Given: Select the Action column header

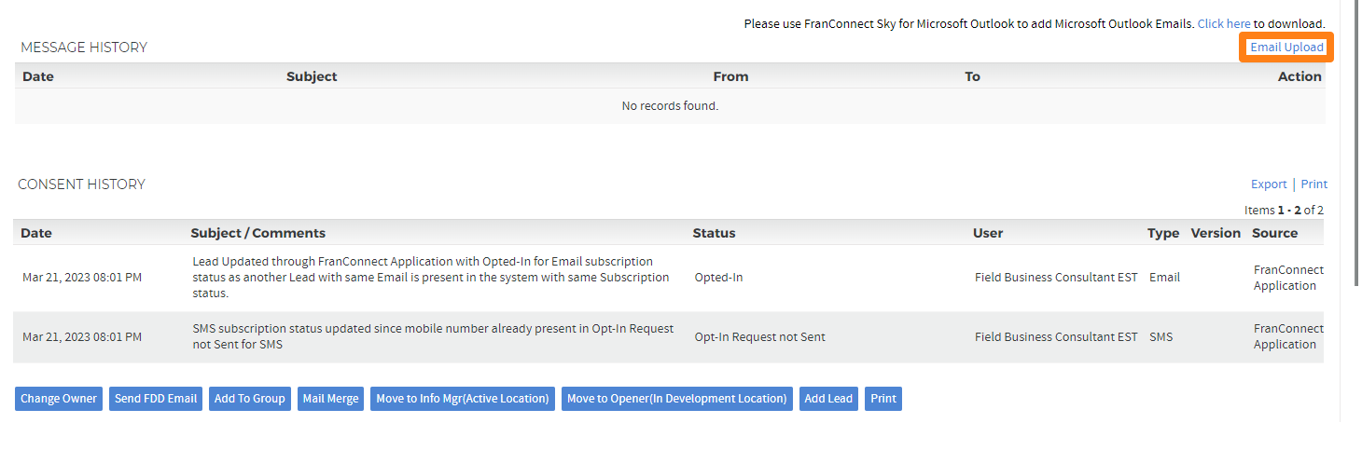Looking at the screenshot, I should (1299, 76).
